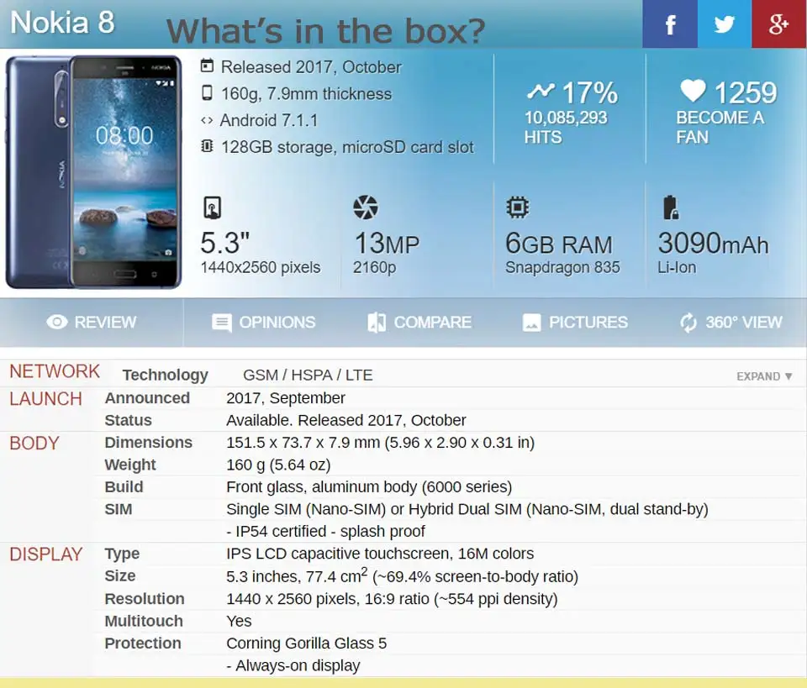This screenshot has width=807, height=688.
Task: Click the storage chip icon
Action: coord(207,146)
